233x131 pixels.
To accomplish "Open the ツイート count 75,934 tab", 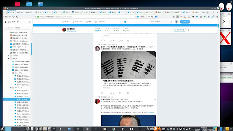I will tap(98, 30).
